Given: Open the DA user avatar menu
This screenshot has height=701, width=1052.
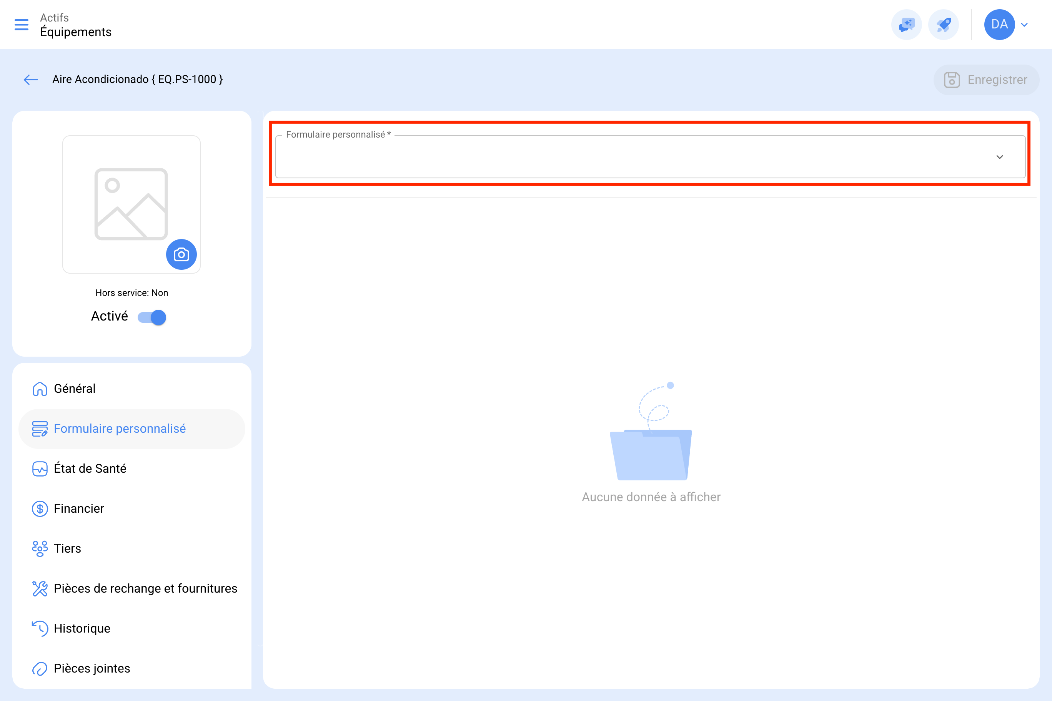Looking at the screenshot, I should click(999, 25).
